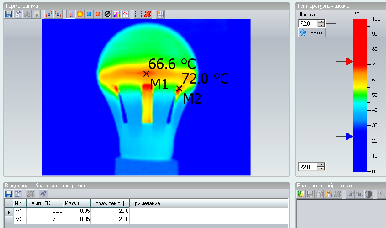Click the compass caliper icon in areas toolbar
Screen dimensions: 386x228
point(43,194)
